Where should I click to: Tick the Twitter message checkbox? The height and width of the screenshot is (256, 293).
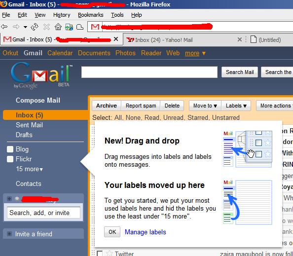[100, 254]
